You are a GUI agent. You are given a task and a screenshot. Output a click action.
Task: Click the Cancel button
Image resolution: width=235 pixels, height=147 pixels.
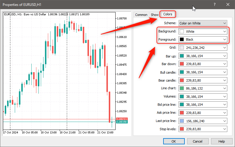click(x=198, y=141)
